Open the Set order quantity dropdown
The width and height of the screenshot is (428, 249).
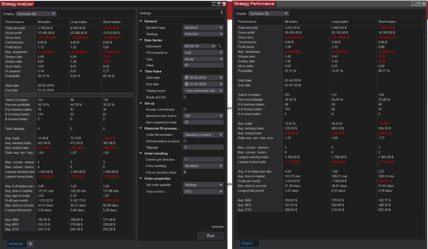[203, 185]
